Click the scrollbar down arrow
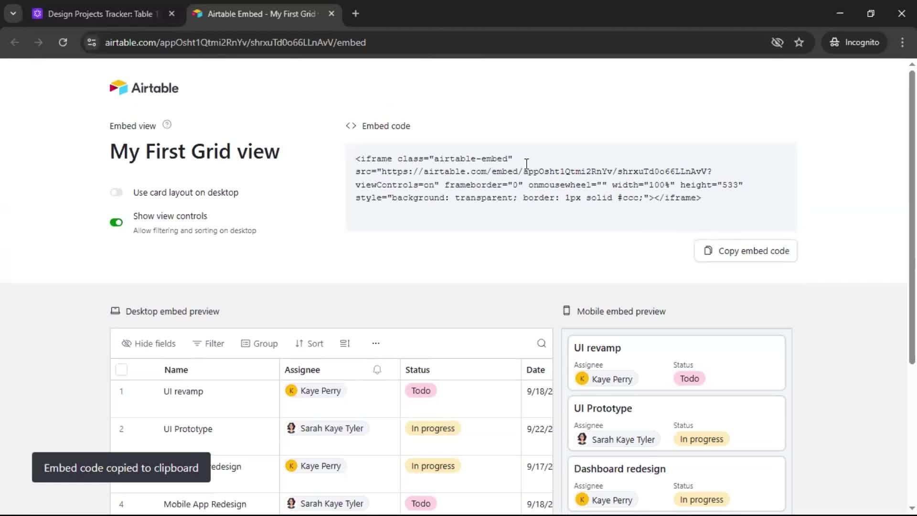Screen dimensions: 917x516 [x=912, y=508]
